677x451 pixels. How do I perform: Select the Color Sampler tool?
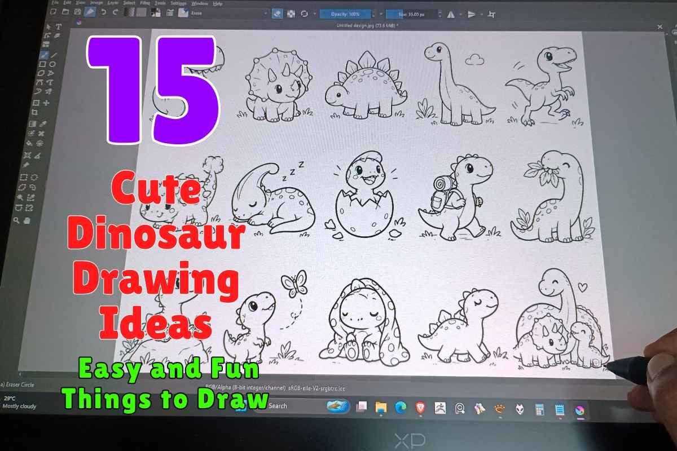42,124
